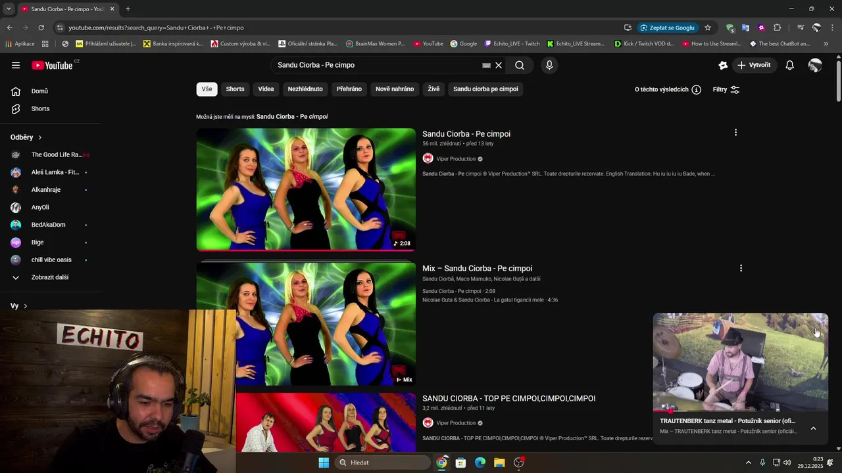Click the mini player video of TRAUTENBERK
The height and width of the screenshot is (473, 842).
[x=740, y=362]
